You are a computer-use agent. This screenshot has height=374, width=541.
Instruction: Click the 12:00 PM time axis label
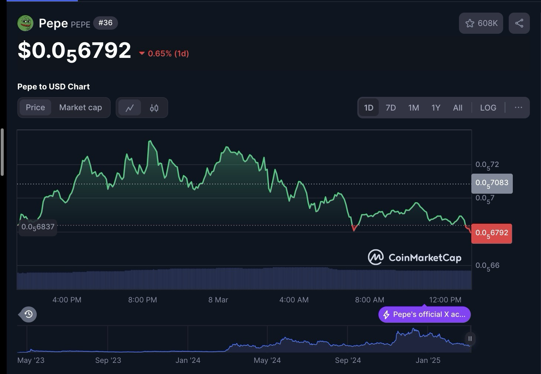tap(445, 300)
